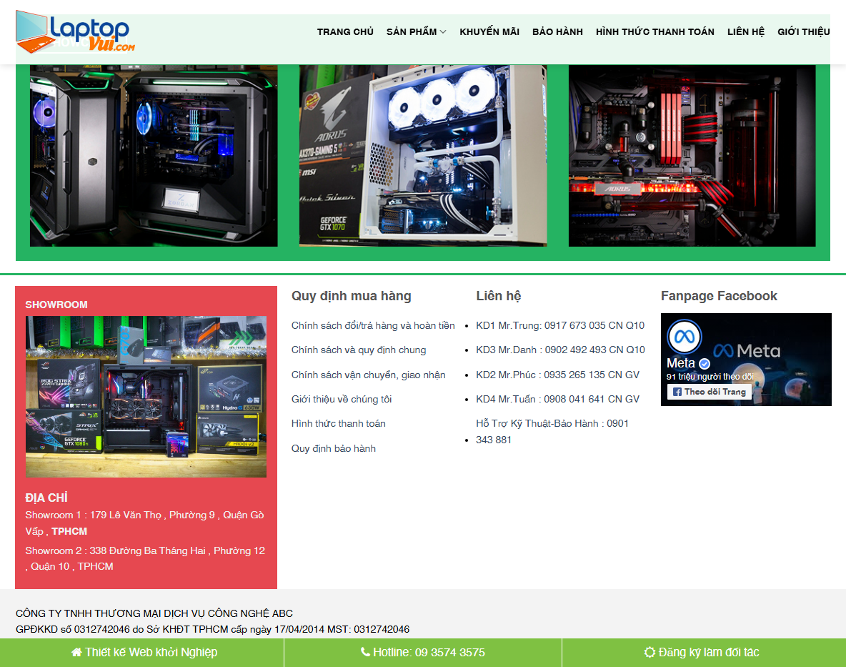The width and height of the screenshot is (846, 667).
Task: Click the phone icon beside Hotline
Action: coord(365,653)
